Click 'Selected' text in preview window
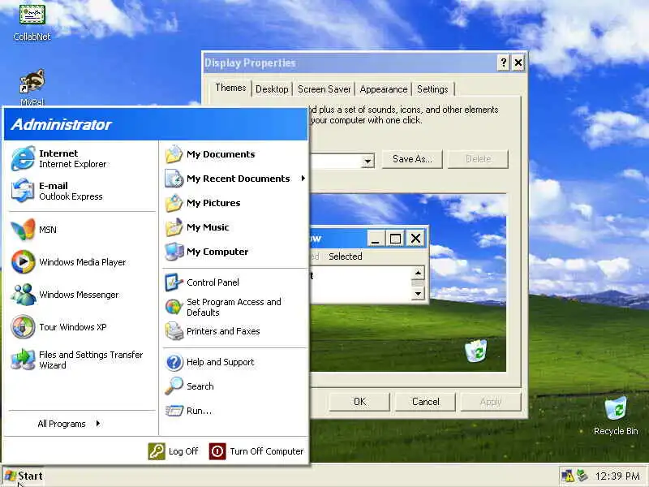Image resolution: width=649 pixels, height=487 pixels. tap(346, 256)
